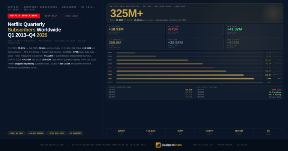Click the 167.1M value on 2019 row

pyautogui.click(x=268, y=60)
